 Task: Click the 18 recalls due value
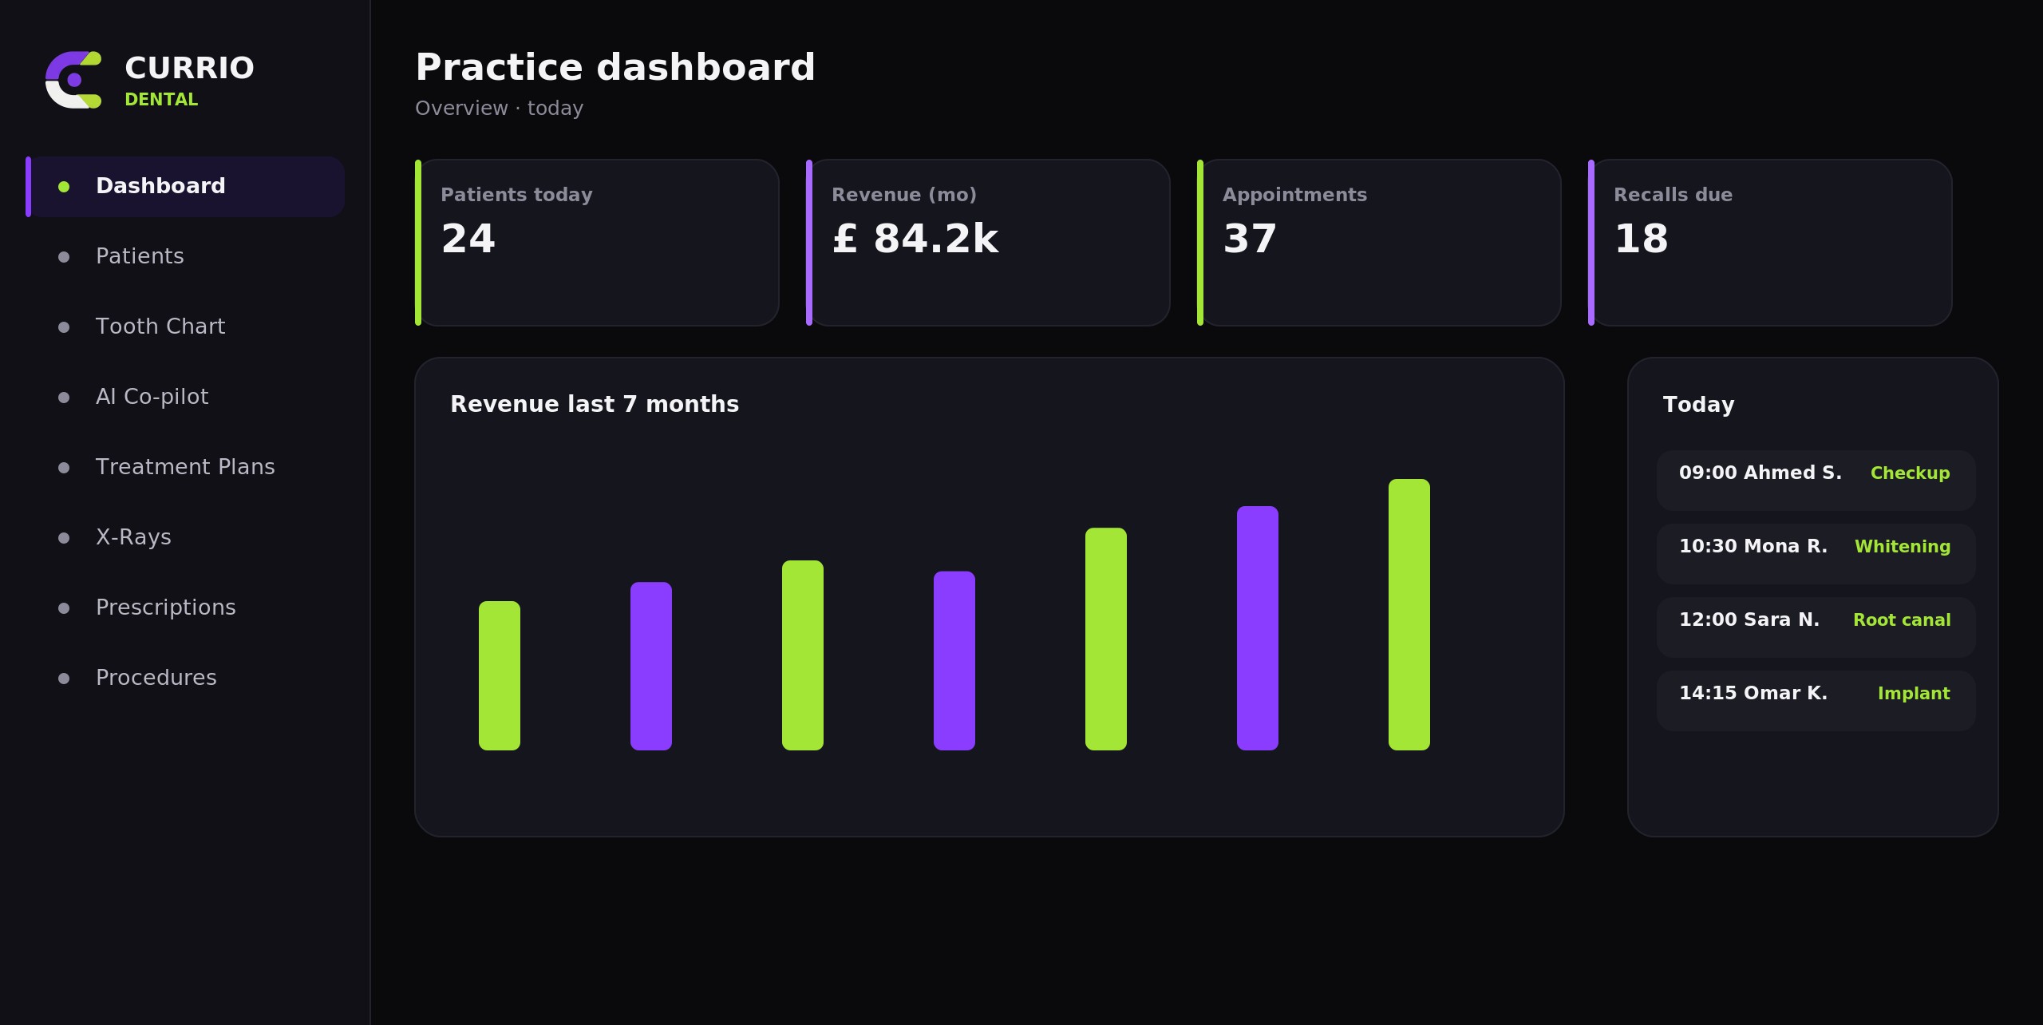(x=1641, y=239)
